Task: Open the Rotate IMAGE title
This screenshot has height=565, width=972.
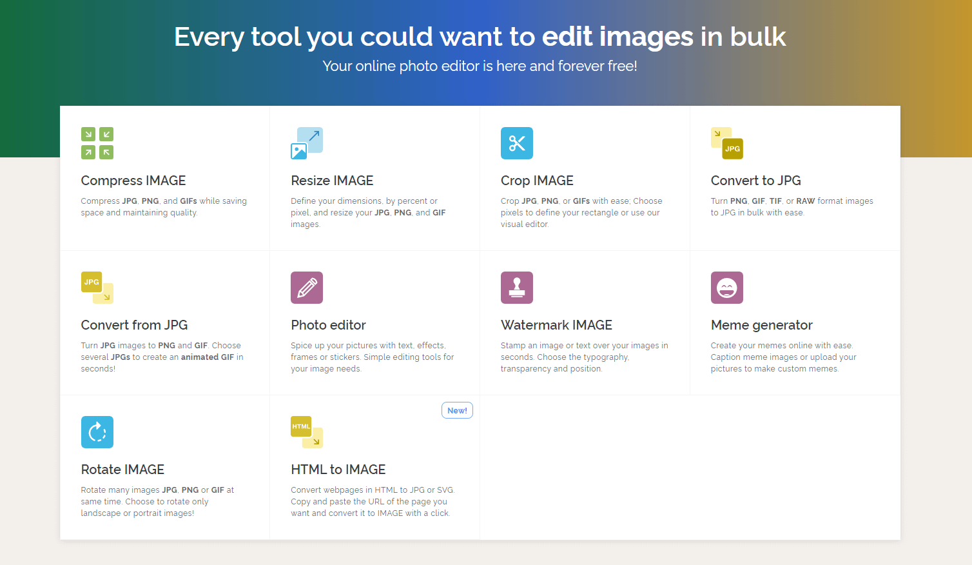Action: [x=122, y=470]
